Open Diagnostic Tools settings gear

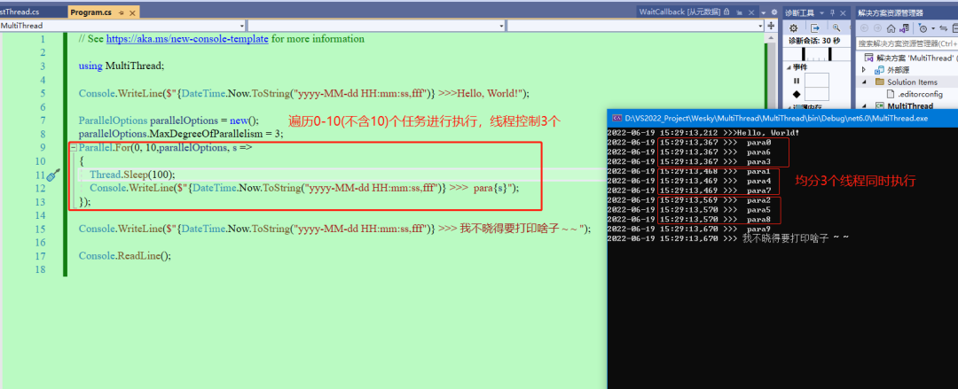point(794,28)
